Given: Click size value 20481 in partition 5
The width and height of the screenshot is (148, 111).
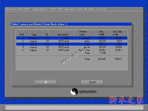Looking at the screenshot, I should (102, 50).
